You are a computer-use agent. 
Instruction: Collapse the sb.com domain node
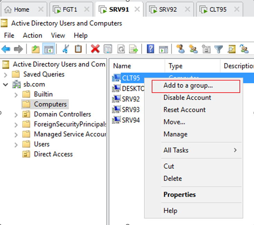point(6,84)
